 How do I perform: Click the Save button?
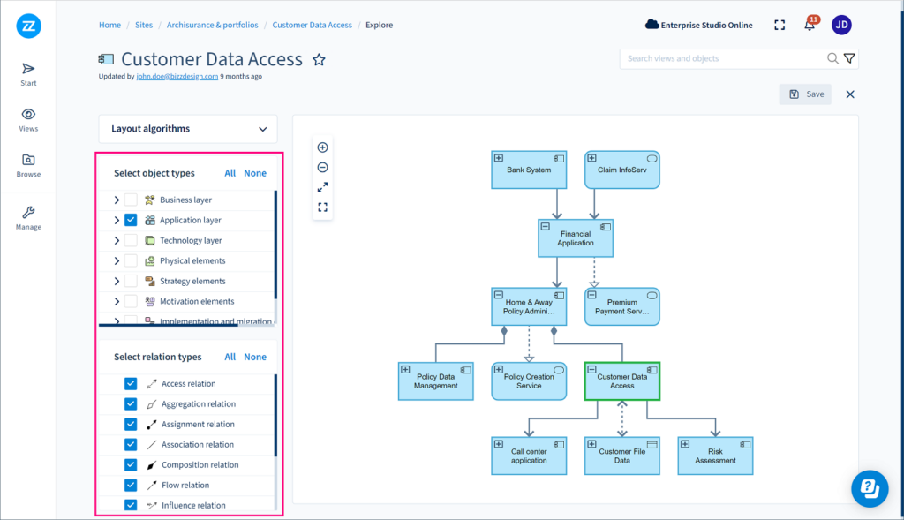(x=805, y=94)
